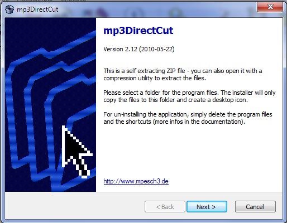Click the 'create a desktop icon' sentence ending
287x223 pixels.
(214, 100)
